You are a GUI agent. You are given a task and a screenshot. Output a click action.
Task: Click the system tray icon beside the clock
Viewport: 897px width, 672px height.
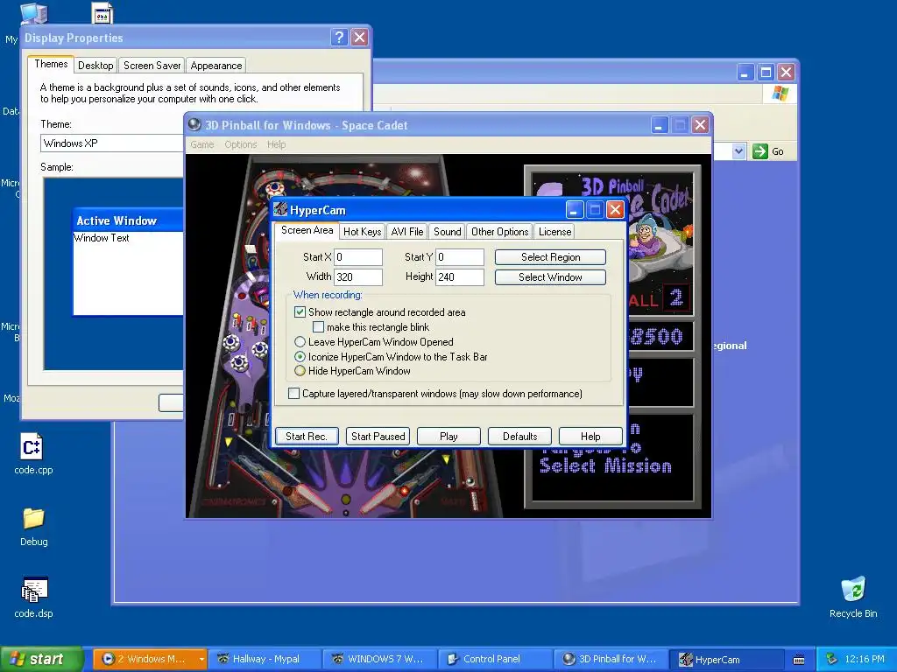(832, 659)
